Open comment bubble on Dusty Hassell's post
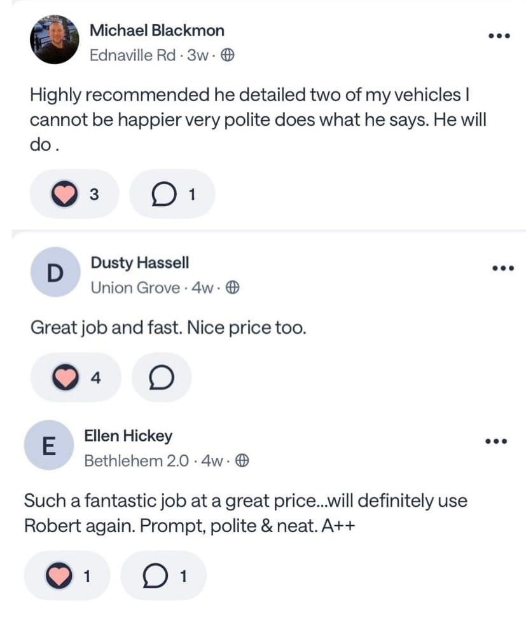 click(x=162, y=378)
